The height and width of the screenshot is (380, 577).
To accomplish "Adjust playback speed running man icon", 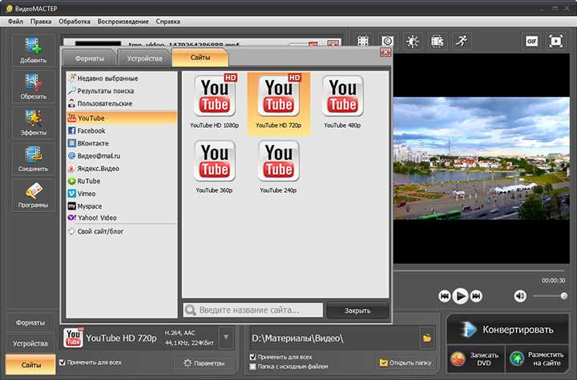I will pyautogui.click(x=462, y=41).
